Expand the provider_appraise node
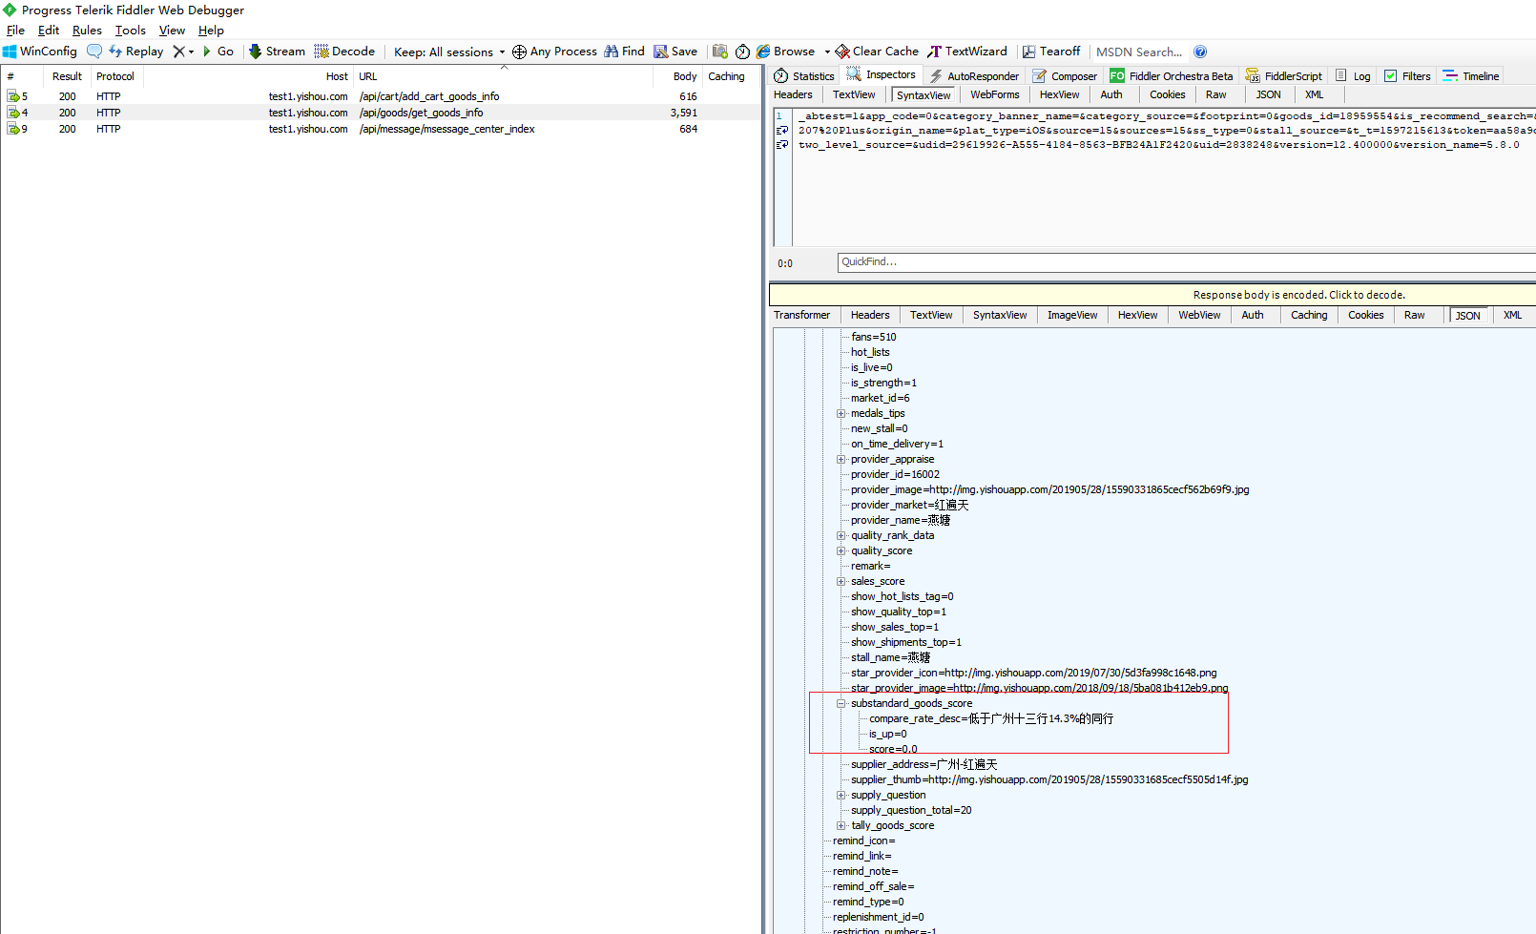The height and width of the screenshot is (934, 1536). pyautogui.click(x=841, y=459)
